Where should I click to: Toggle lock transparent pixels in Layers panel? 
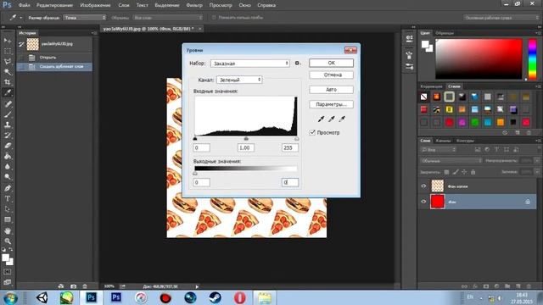(447, 172)
